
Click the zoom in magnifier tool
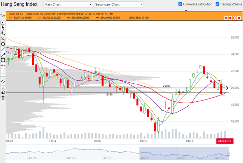[3, 33]
